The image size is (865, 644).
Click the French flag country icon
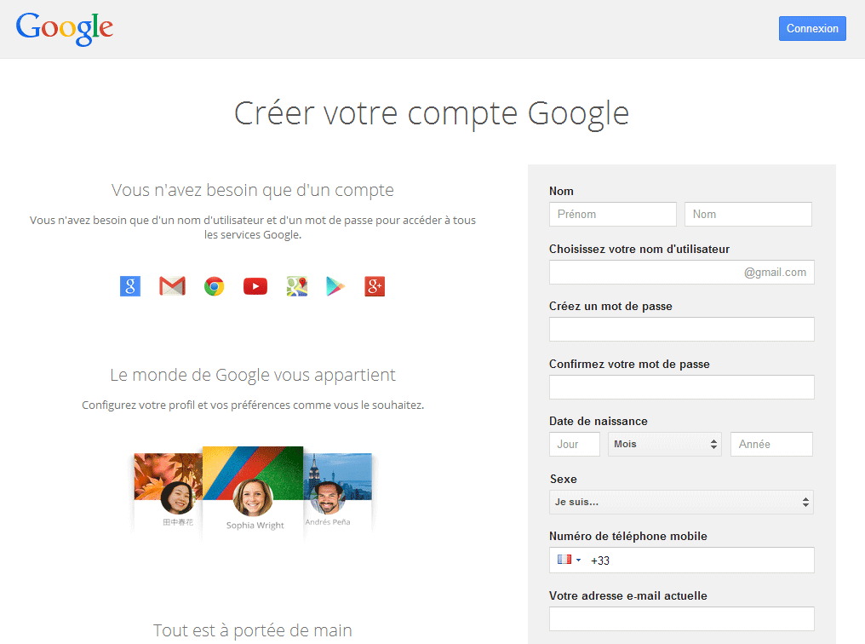click(x=564, y=560)
